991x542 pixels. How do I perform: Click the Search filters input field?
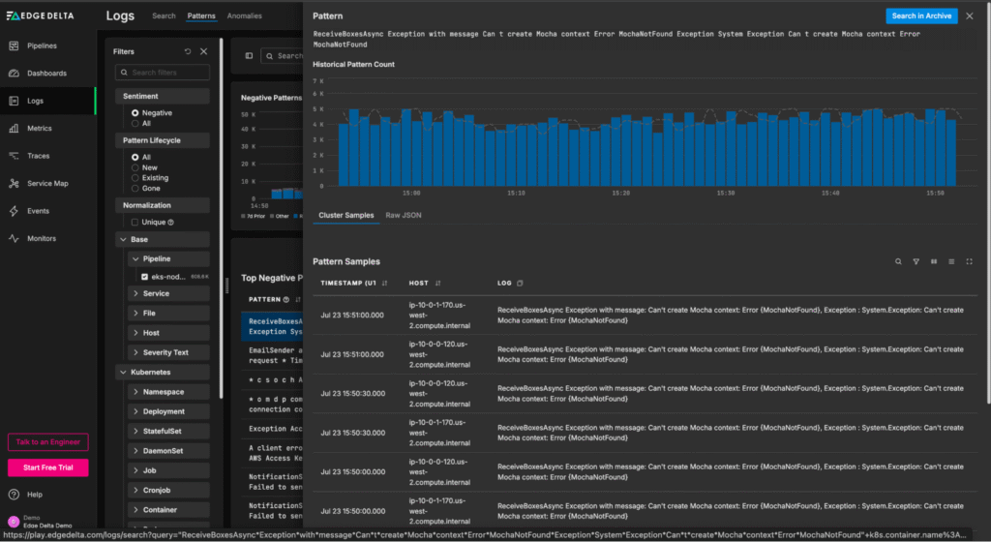pos(163,73)
